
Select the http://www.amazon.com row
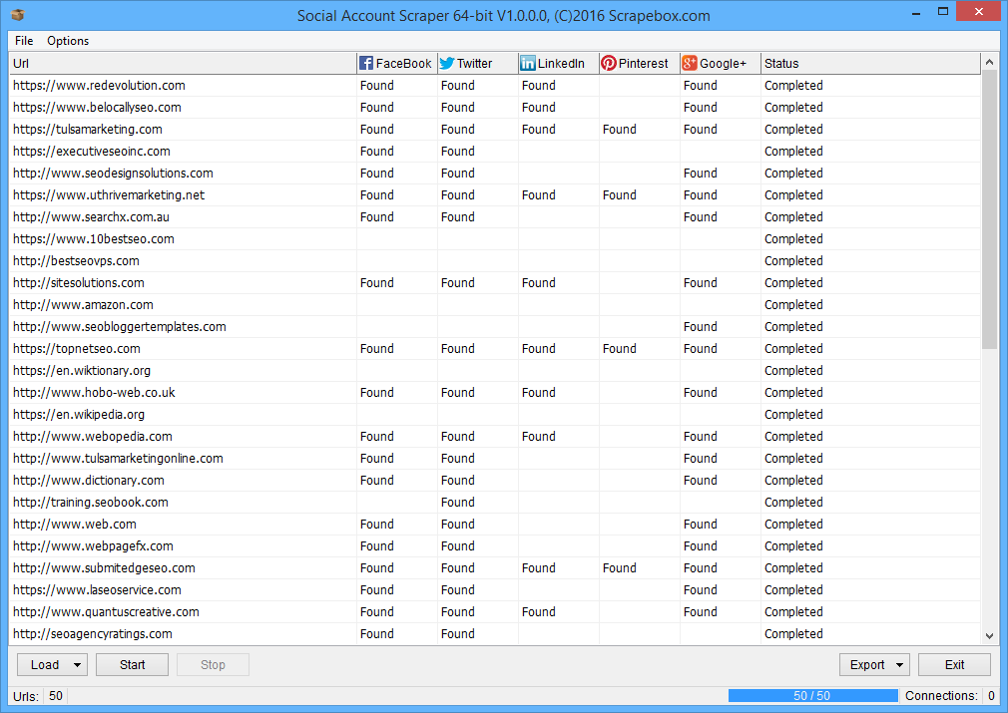coord(83,305)
